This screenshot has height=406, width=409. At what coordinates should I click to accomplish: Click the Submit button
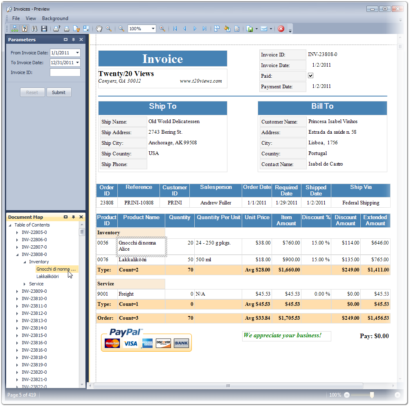58,92
